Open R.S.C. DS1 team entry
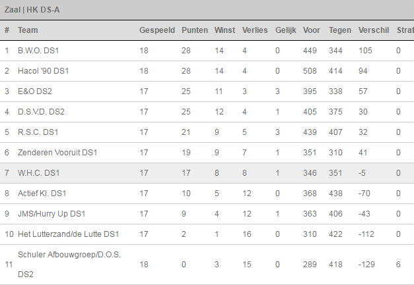 38,132
